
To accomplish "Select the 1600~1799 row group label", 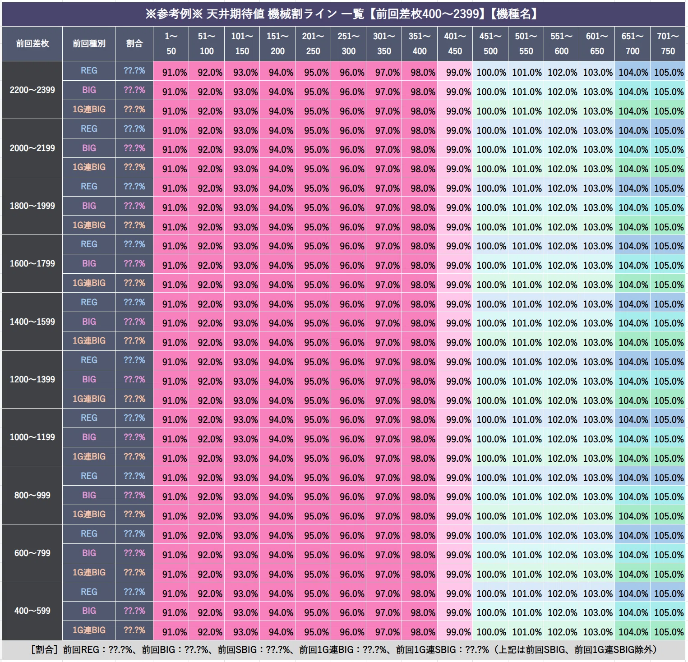I will click(x=32, y=263).
